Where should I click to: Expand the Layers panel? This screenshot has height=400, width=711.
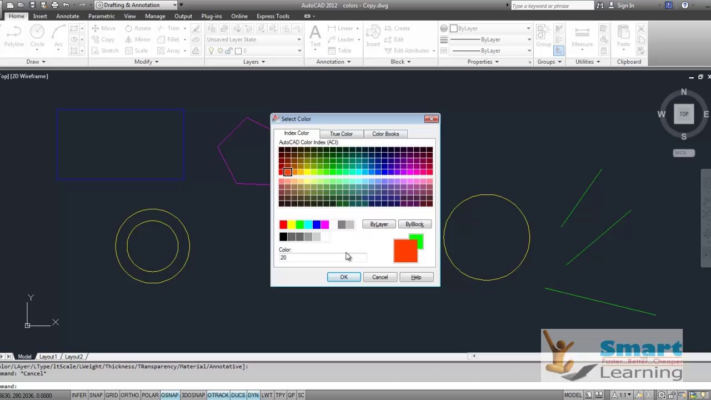254,62
